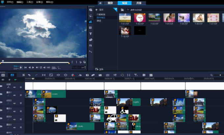The width and height of the screenshot is (224, 135).
Task: Open the customize toolbar wrench icon
Action: click(x=24, y=75)
